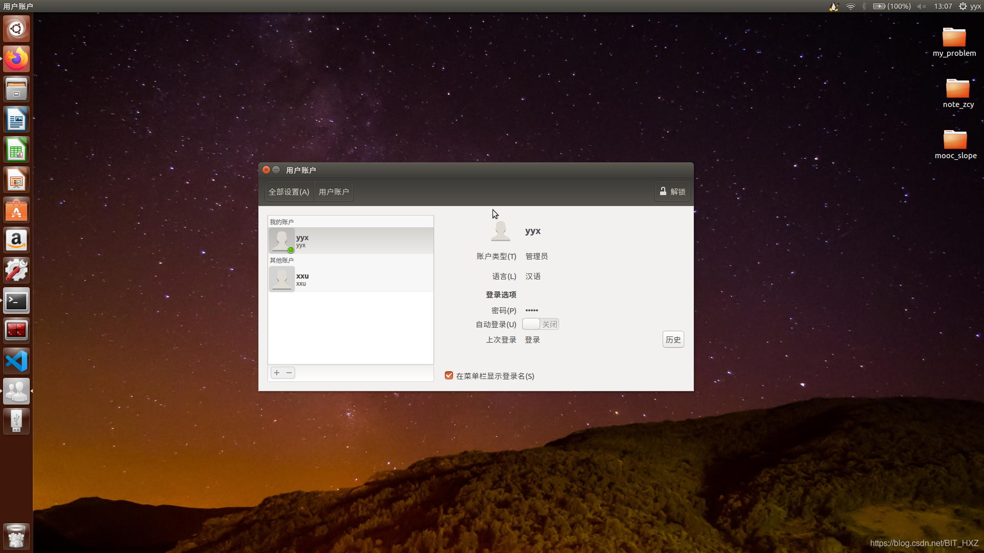The height and width of the screenshot is (553, 984).
Task: Open the language (汉语) selector
Action: pyautogui.click(x=533, y=276)
